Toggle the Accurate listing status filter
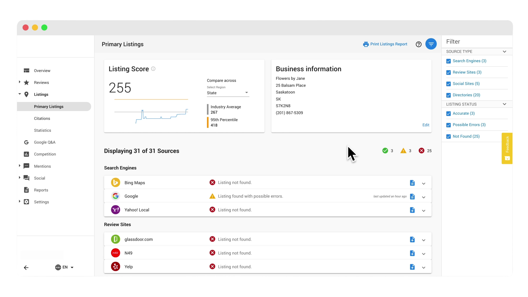Screen dimensions: 528x297 pyautogui.click(x=449, y=113)
